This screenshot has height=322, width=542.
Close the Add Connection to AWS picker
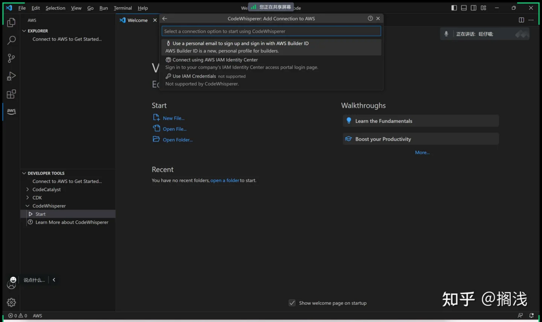[x=378, y=18]
